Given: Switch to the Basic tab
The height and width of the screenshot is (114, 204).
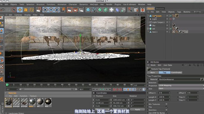Looking at the screenshot, I should 153,73.
